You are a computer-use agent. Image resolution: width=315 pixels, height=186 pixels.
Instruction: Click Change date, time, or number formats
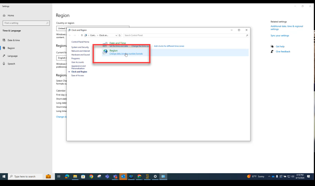coord(126,54)
